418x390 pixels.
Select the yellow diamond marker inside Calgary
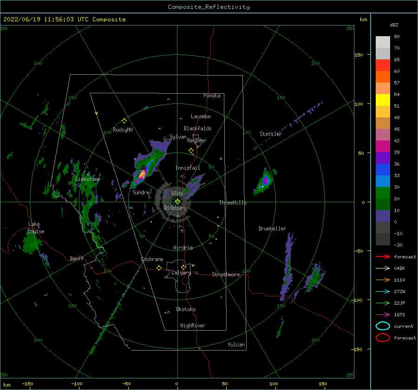click(183, 267)
